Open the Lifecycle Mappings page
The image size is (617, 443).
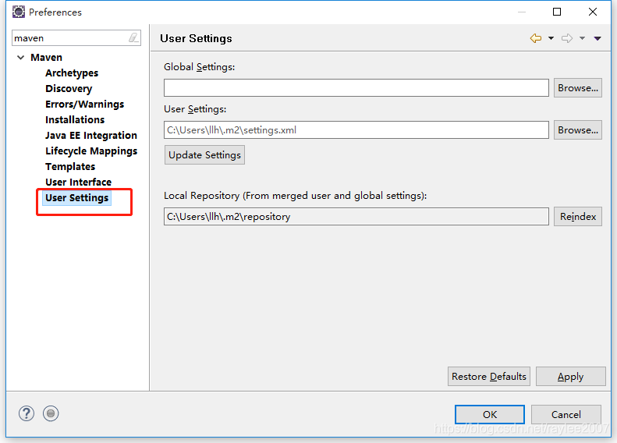click(x=91, y=151)
